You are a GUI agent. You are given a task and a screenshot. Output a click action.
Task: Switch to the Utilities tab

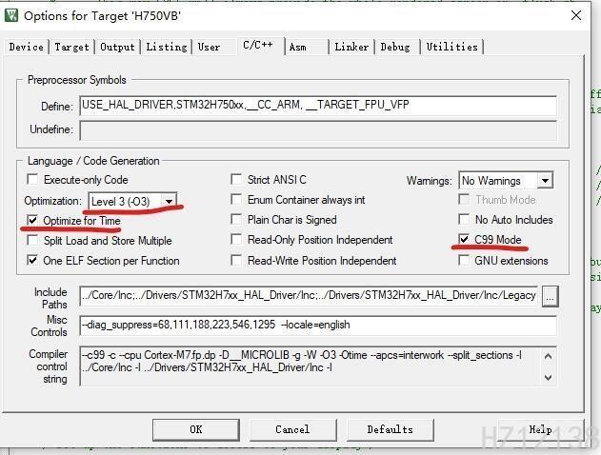click(451, 47)
